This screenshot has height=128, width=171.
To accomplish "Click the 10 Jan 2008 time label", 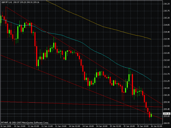I will [x=6, y=126].
